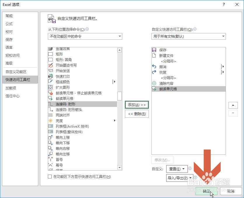The height and width of the screenshot is (198, 244).
Task: Click the 冒号 colon icon
Action: click(x=50, y=159)
